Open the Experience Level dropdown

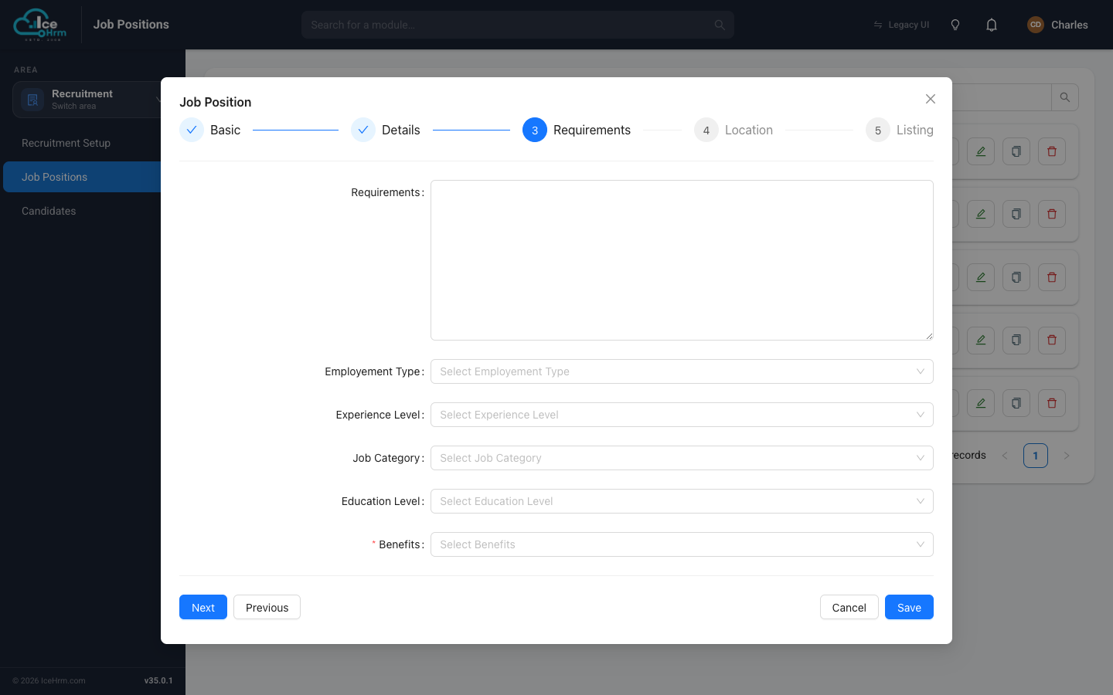point(682,415)
